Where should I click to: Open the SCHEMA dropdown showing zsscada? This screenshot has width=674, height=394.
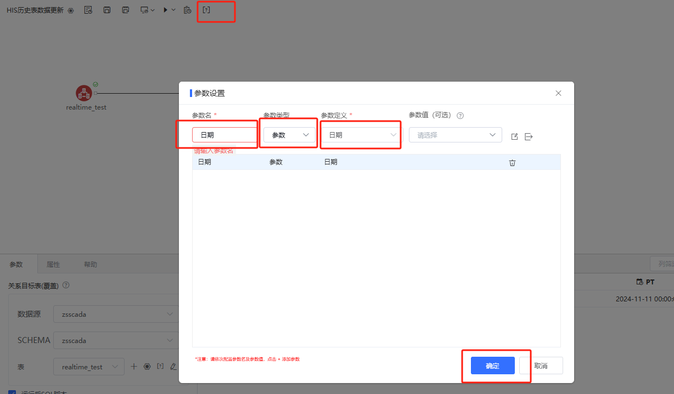[x=116, y=340]
